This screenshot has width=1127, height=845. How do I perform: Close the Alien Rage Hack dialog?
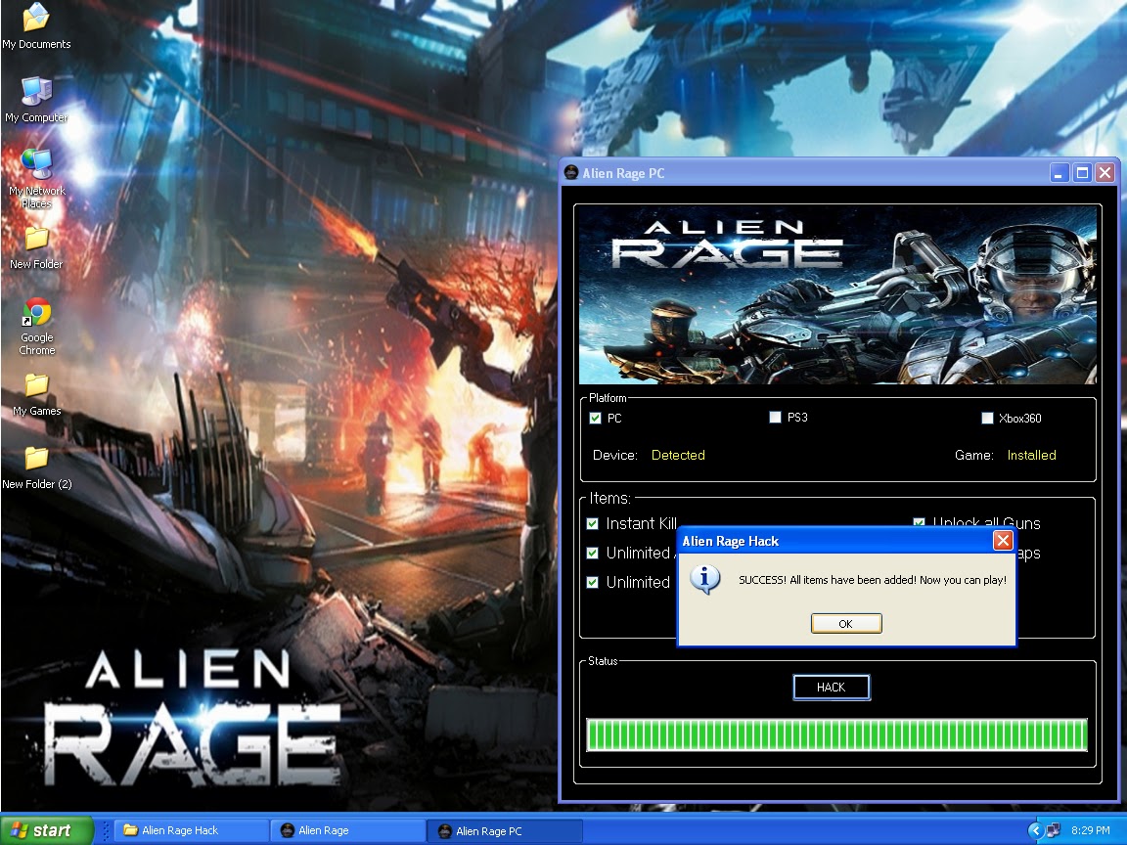pyautogui.click(x=1003, y=540)
